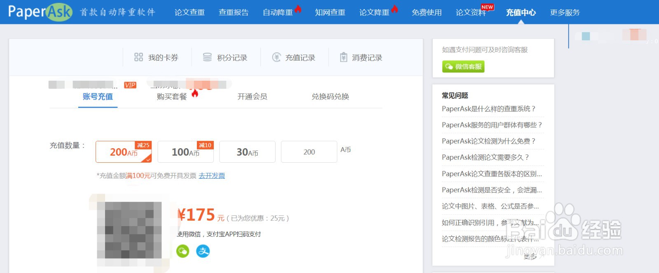Click the 消费记录 clipboard icon
The image size is (659, 273).
pyautogui.click(x=344, y=57)
